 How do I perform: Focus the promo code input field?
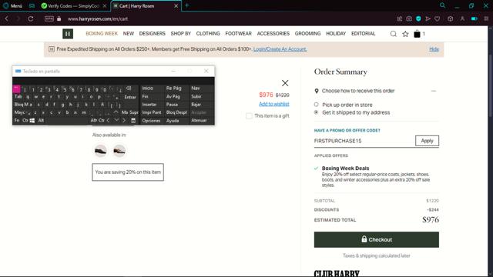tap(364, 141)
